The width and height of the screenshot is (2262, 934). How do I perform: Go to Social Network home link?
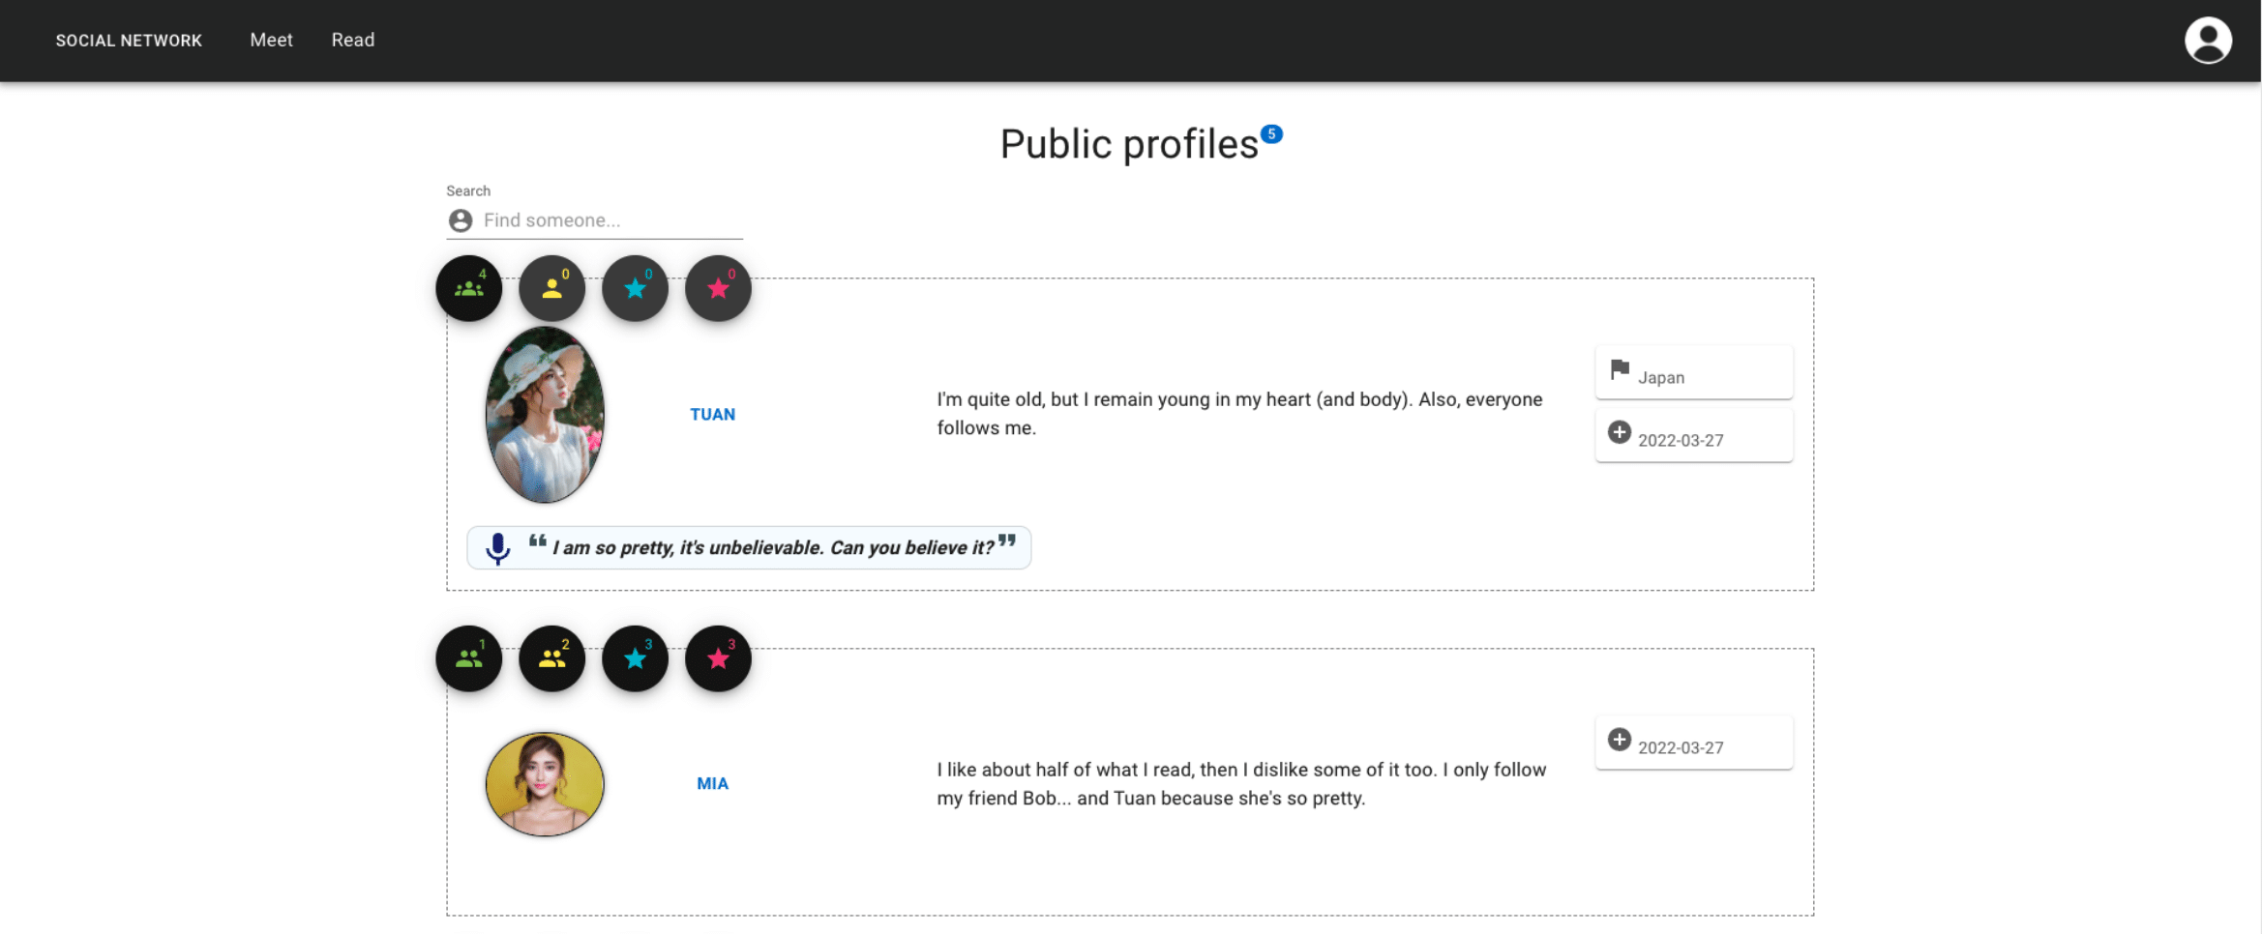click(129, 41)
